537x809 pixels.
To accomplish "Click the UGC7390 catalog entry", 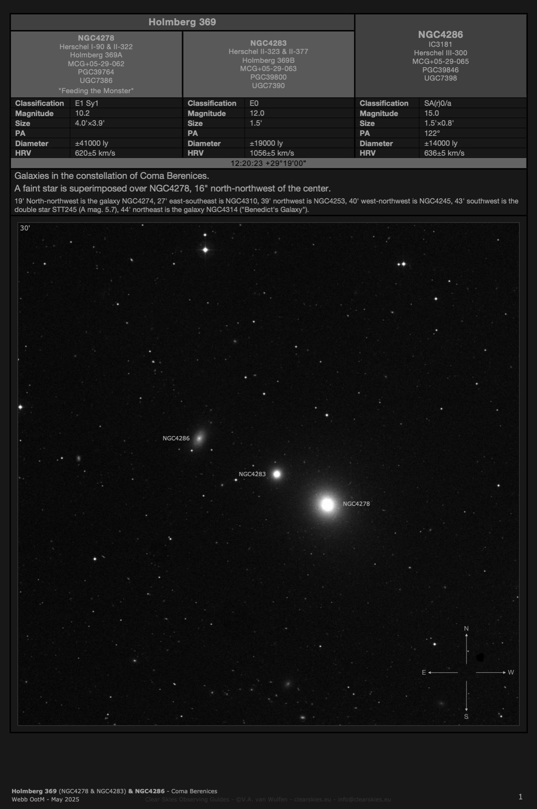I will coord(268,85).
